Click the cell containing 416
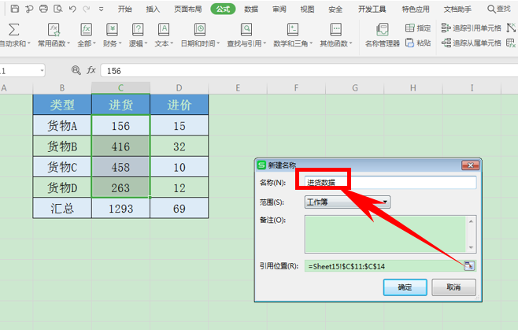This screenshot has width=518, height=330. click(x=120, y=146)
